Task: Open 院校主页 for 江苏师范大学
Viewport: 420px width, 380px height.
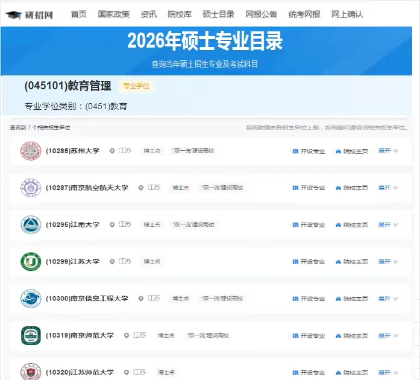Action: point(352,373)
